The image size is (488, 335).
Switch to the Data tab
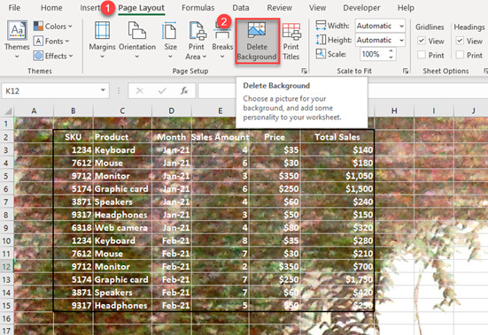(241, 8)
